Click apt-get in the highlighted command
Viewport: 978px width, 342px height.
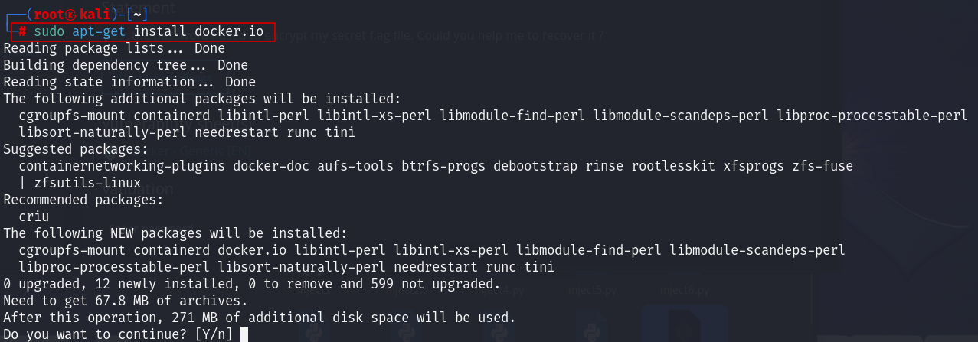point(100,31)
